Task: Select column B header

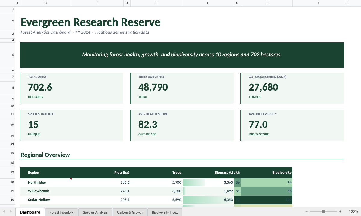Action: click(46, 3)
